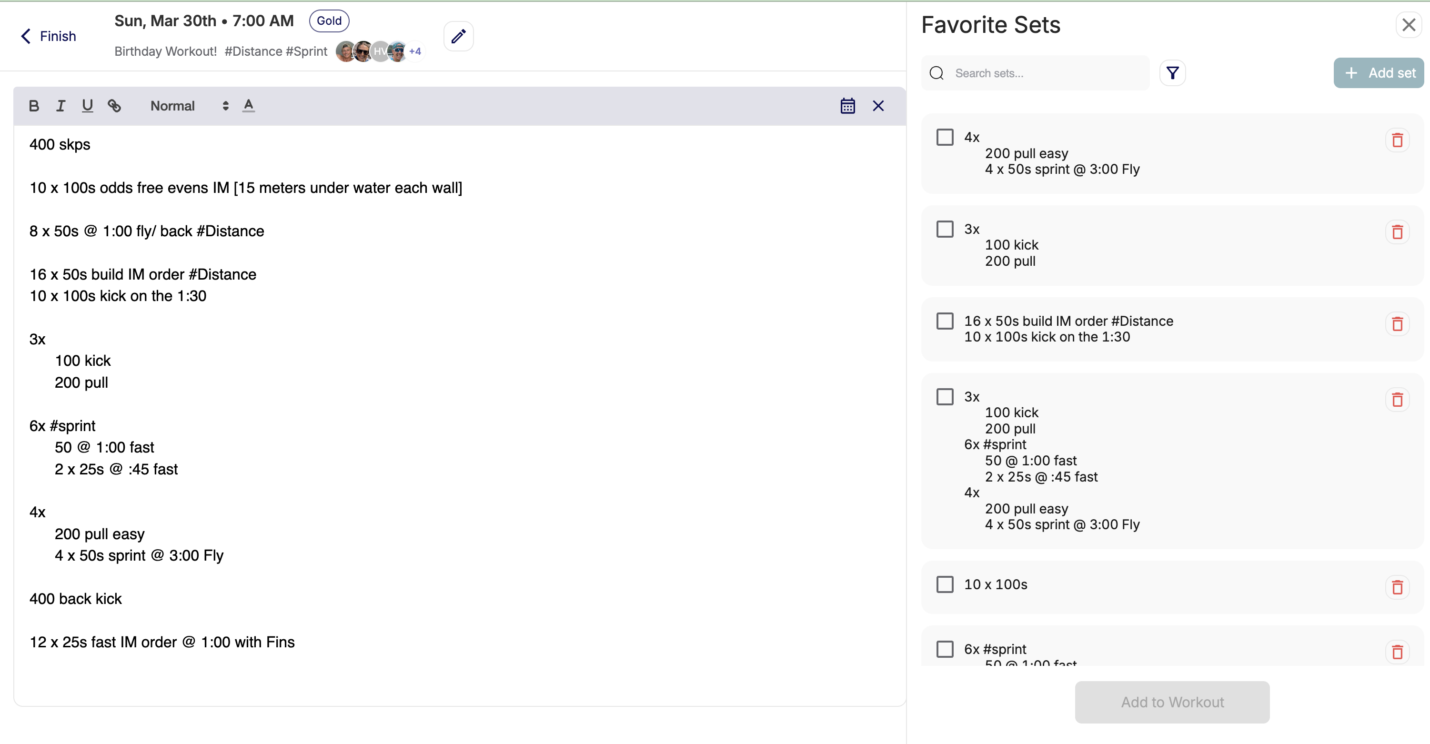Expand the +4 additional attendees list
The width and height of the screenshot is (1430, 744).
pos(415,51)
